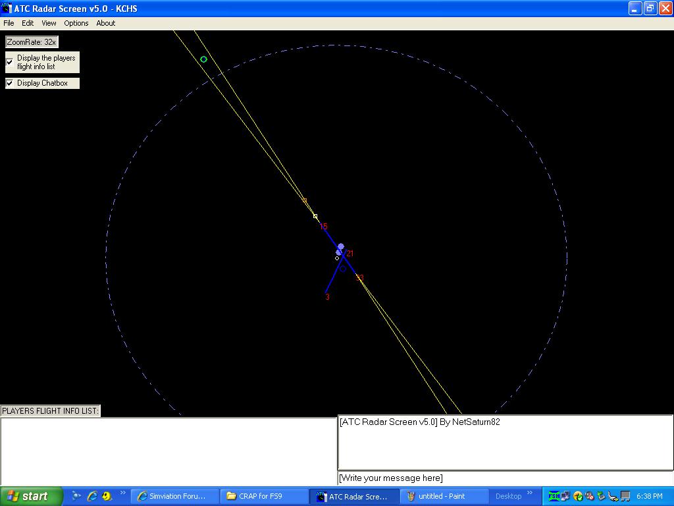Click the dark blue hexagon marker below runways
Viewport: 674px width, 506px height.
coord(343,269)
